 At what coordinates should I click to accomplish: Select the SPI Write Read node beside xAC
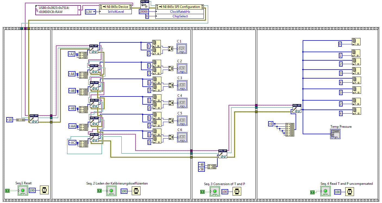click(94, 138)
